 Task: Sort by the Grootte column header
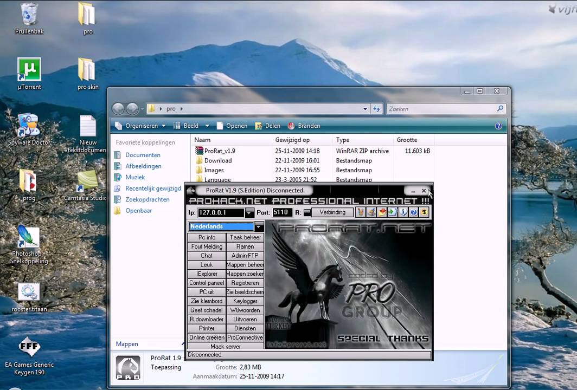(414, 140)
